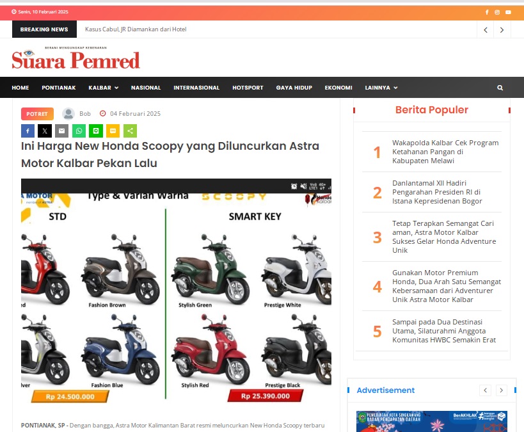Screen dimensions: 524x432
Task: Share article on Facebook
Action: 28,131
